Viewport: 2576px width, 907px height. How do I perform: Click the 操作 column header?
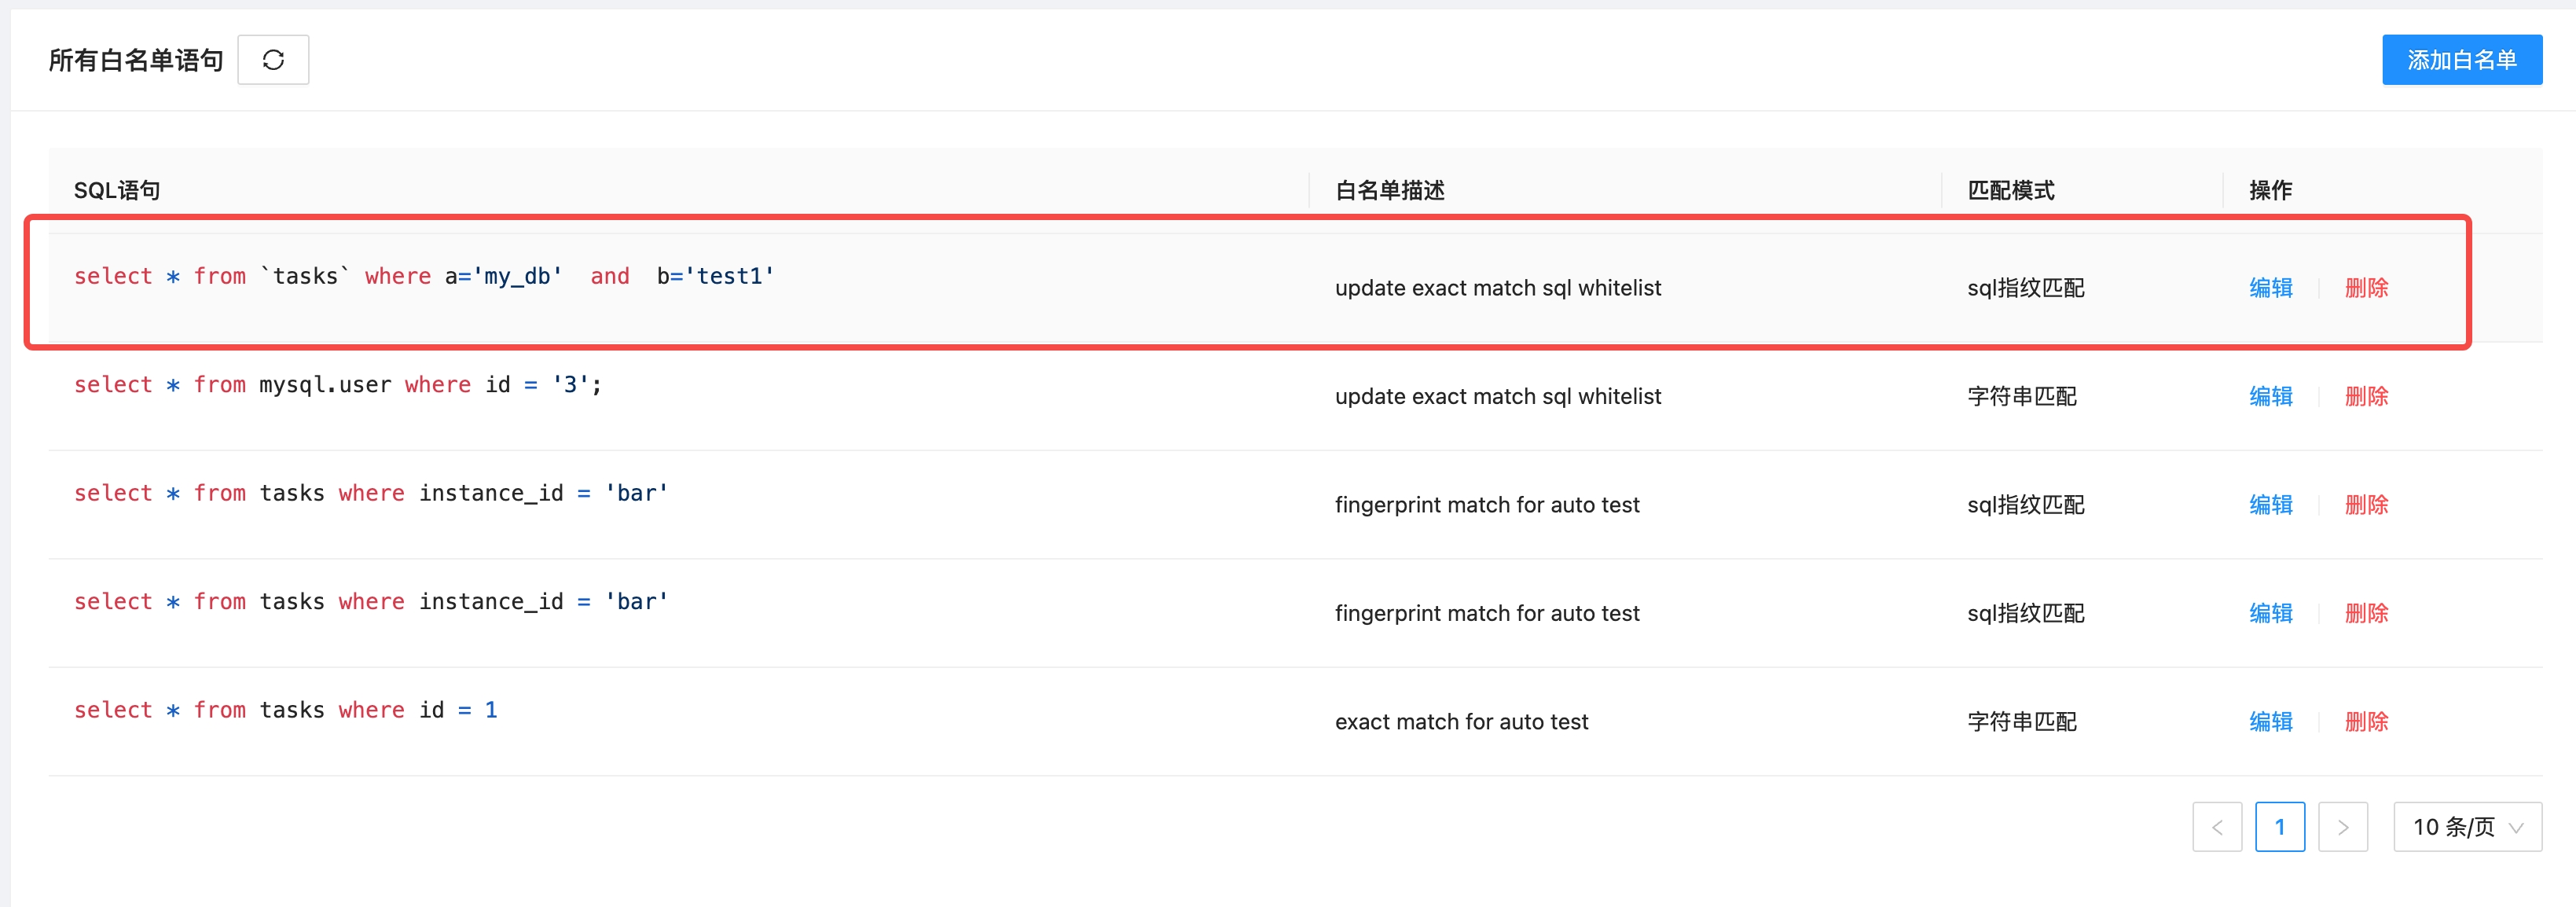tap(2270, 190)
